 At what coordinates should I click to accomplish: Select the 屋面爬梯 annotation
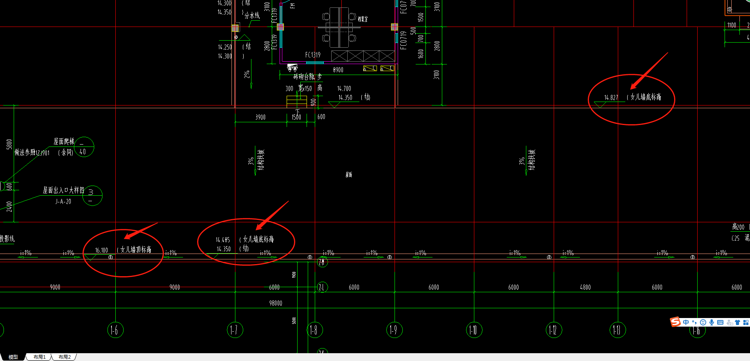[x=64, y=141]
